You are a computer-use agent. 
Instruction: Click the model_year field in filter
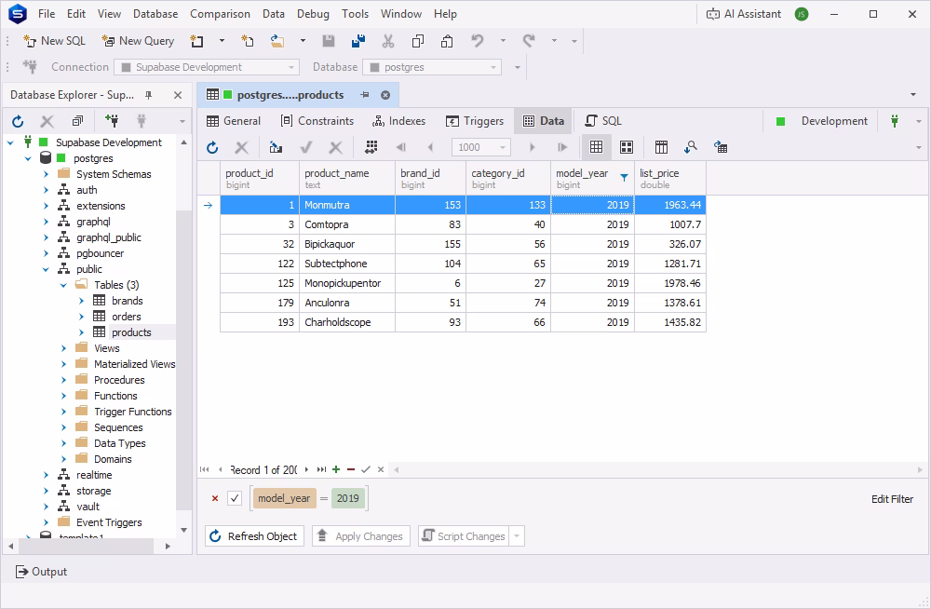[x=284, y=498]
